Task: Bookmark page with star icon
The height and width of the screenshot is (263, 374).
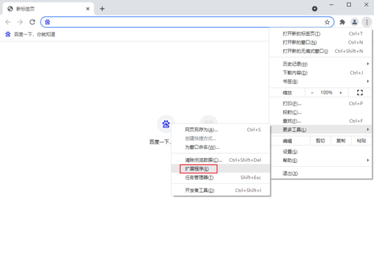Action: pos(327,22)
